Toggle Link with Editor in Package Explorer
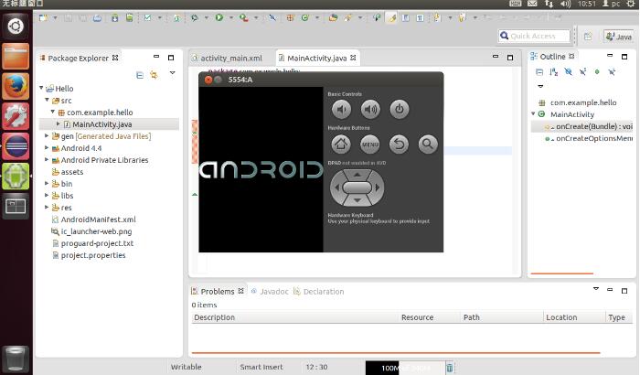 pyautogui.click(x=154, y=75)
